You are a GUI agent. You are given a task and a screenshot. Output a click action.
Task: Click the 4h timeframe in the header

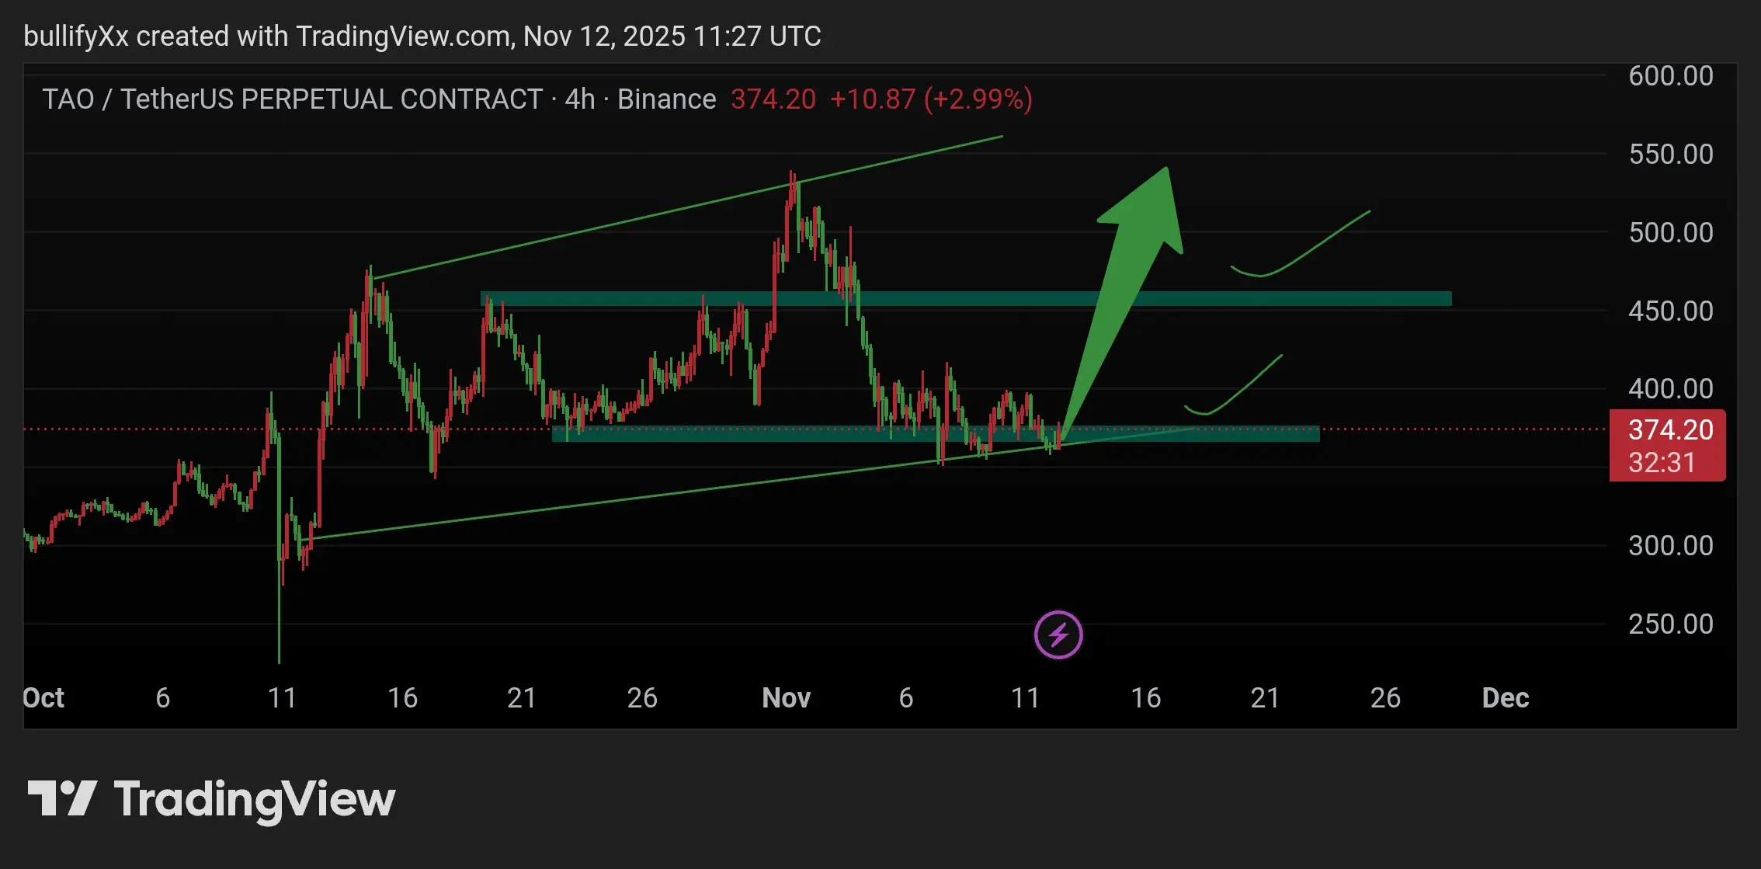tap(579, 99)
